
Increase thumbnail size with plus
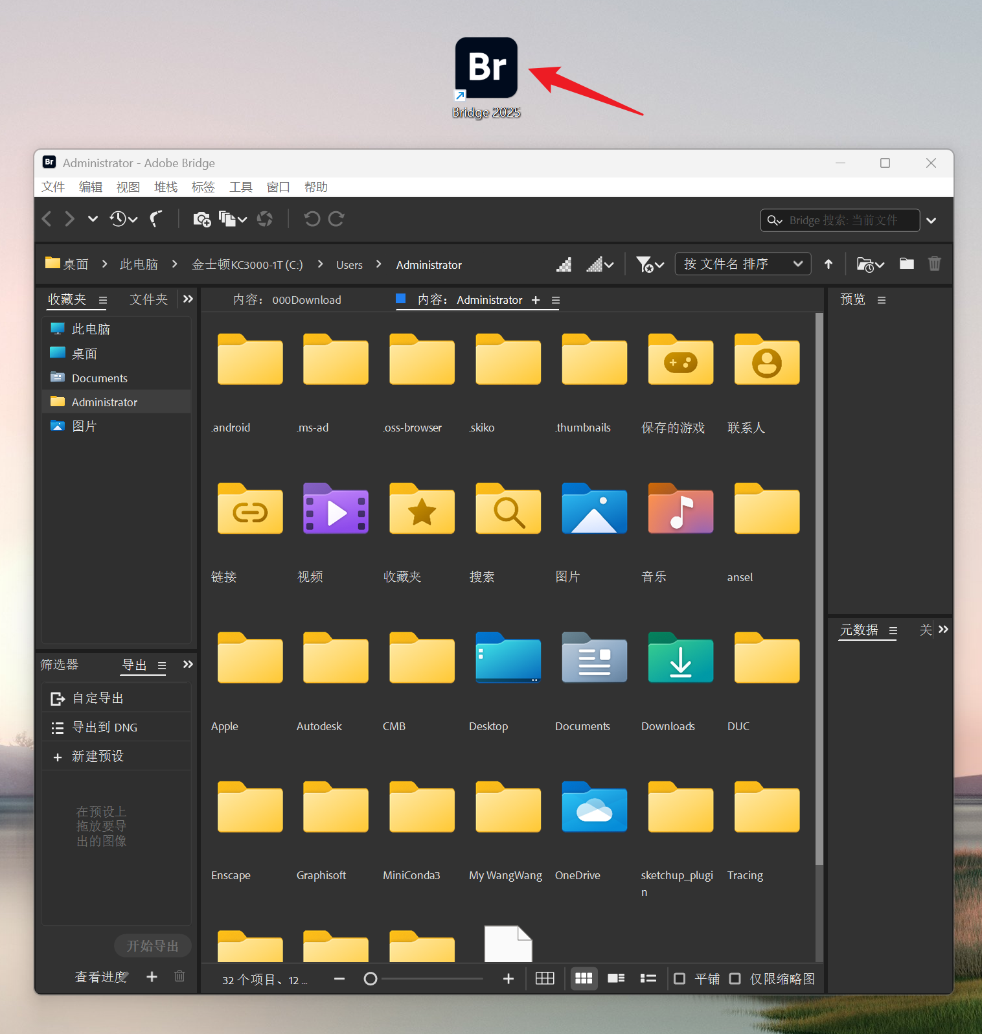click(508, 979)
